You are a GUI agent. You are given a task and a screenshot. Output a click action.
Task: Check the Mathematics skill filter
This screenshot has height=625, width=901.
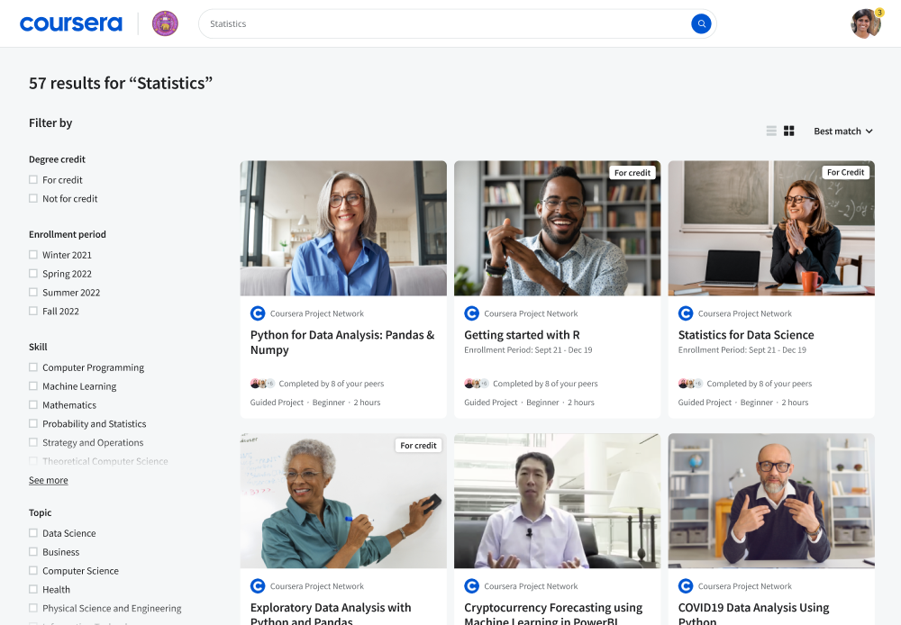(x=33, y=405)
